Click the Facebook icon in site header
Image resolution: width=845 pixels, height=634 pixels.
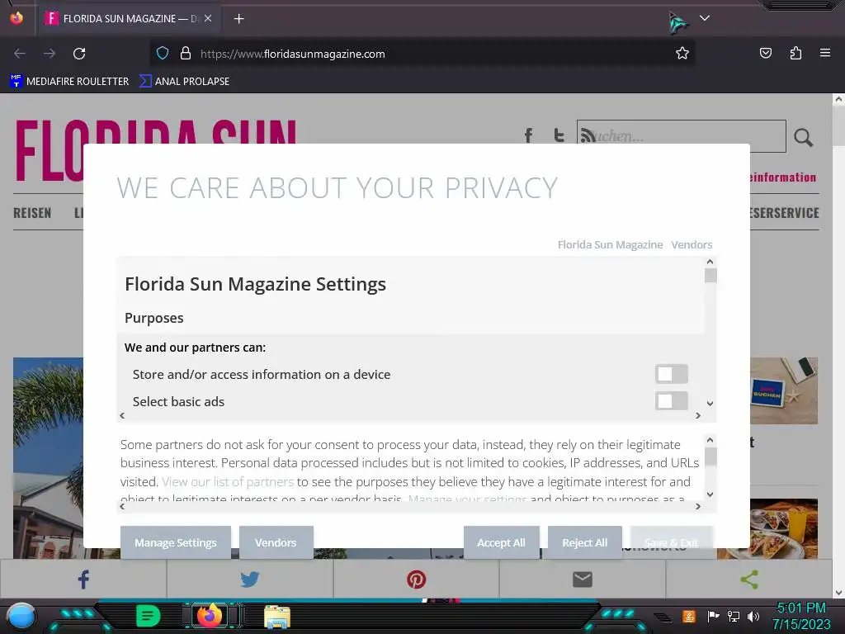[529, 135]
